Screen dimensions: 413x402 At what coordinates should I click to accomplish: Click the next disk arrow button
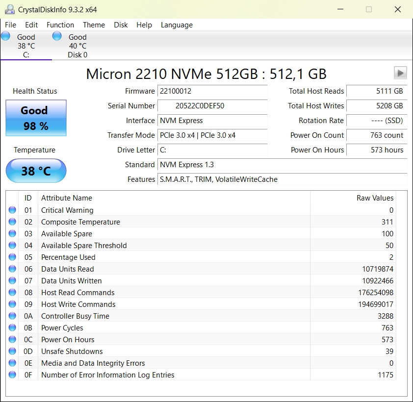400,73
